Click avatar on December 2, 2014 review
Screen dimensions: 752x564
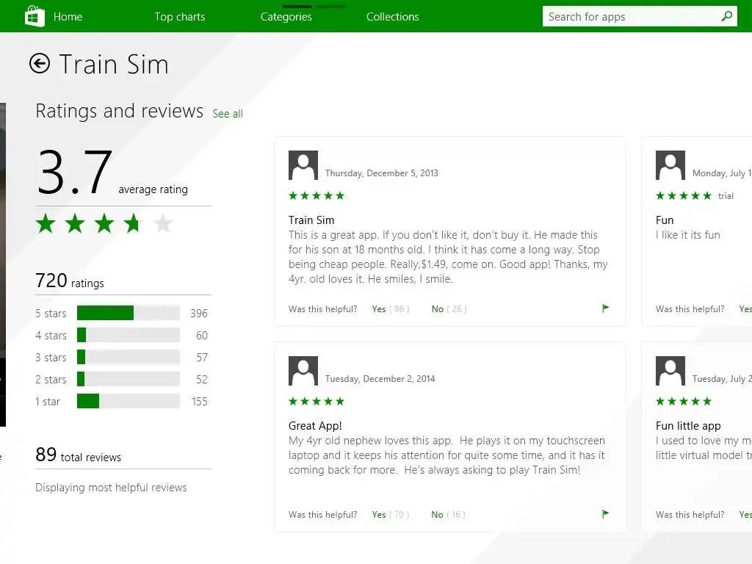[303, 371]
